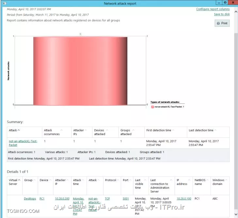Maximize the Network attack report window

(x=225, y=3)
